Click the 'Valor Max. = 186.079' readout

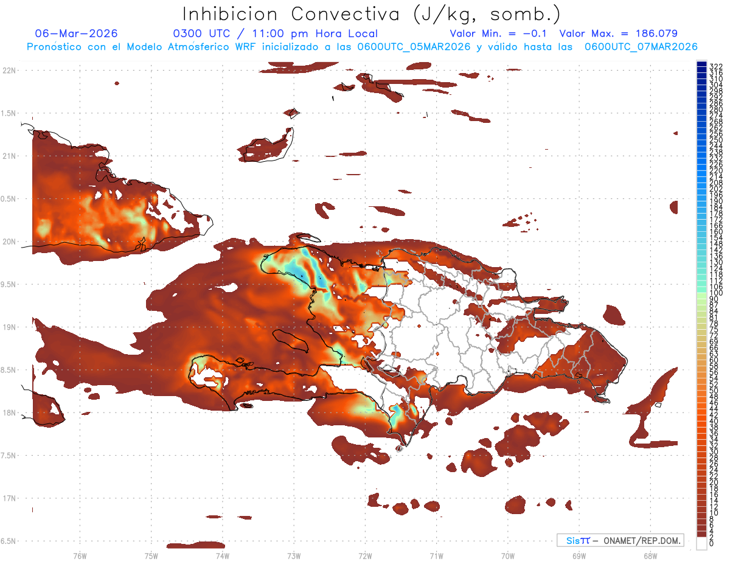point(618,33)
